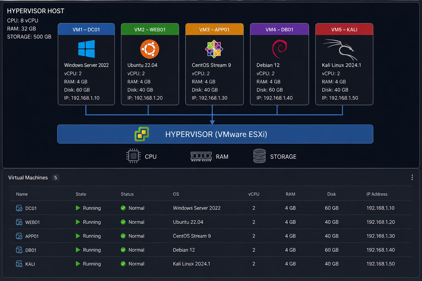Click the host RAM: 32 GB text
Screen dimensions: 422x281
(x=21, y=29)
